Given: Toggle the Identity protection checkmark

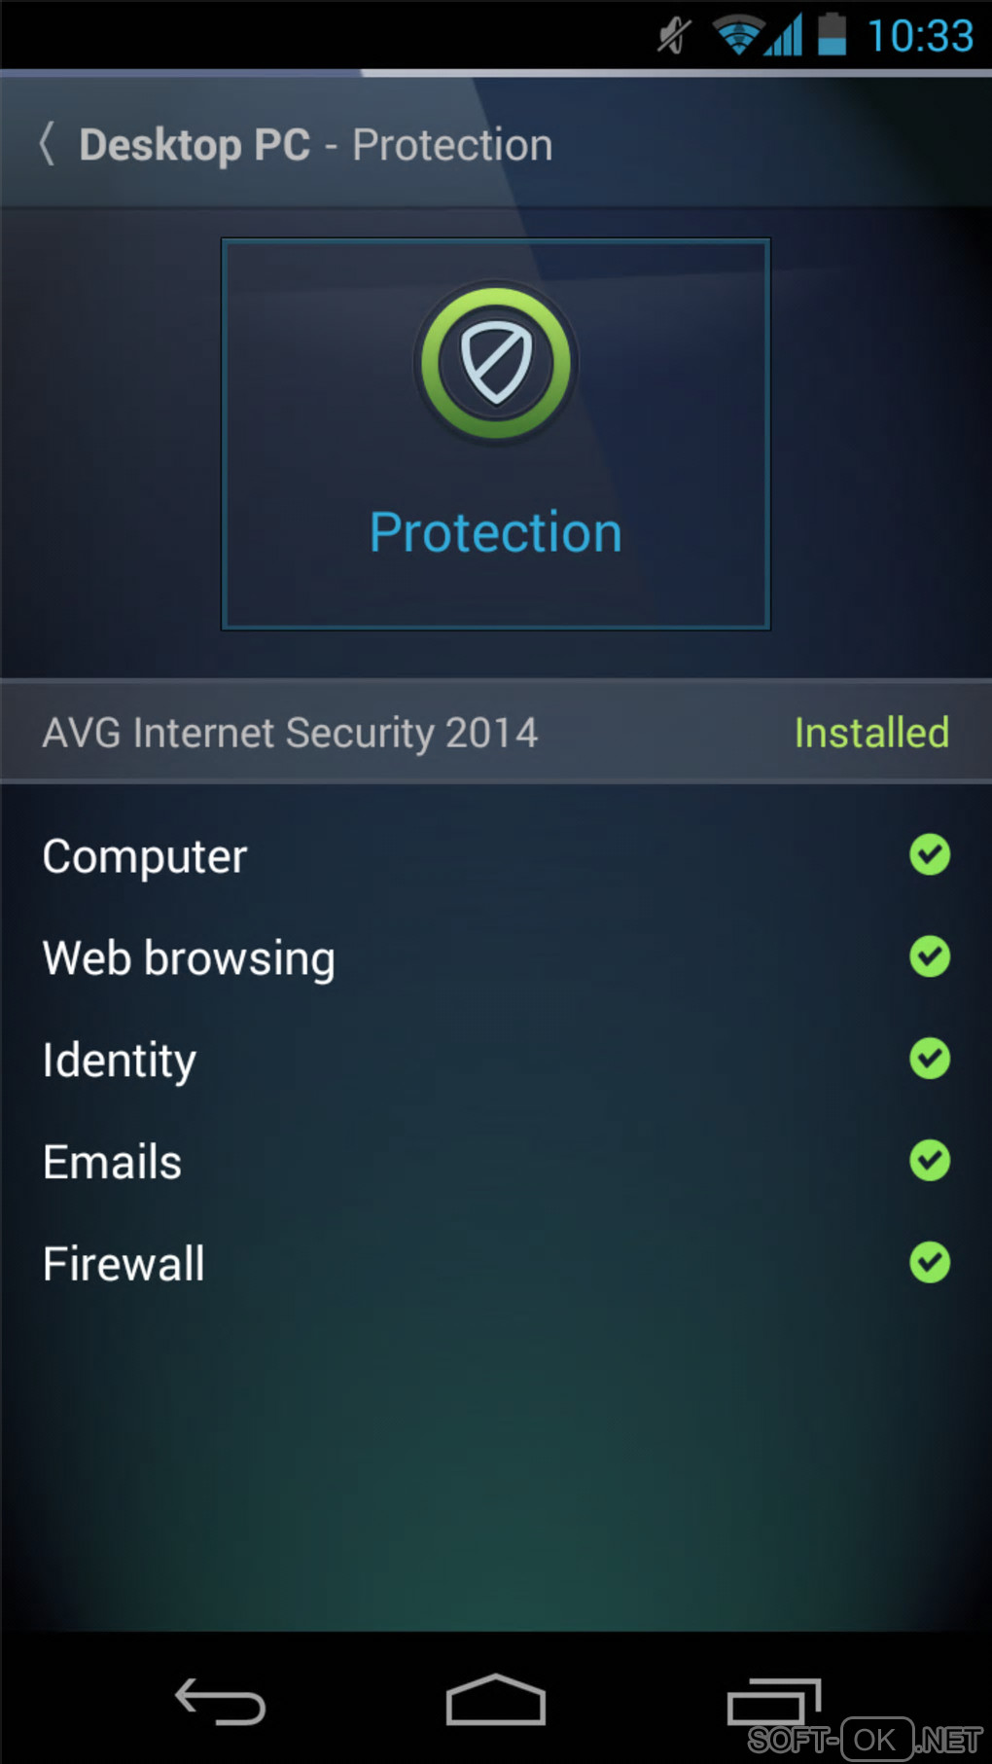Looking at the screenshot, I should pos(930,1059).
